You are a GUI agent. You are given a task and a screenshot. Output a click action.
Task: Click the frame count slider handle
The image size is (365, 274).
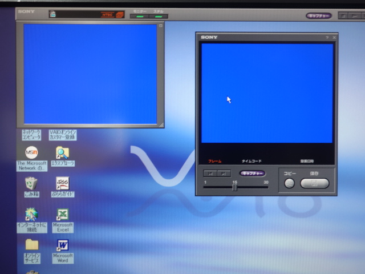[234, 187]
